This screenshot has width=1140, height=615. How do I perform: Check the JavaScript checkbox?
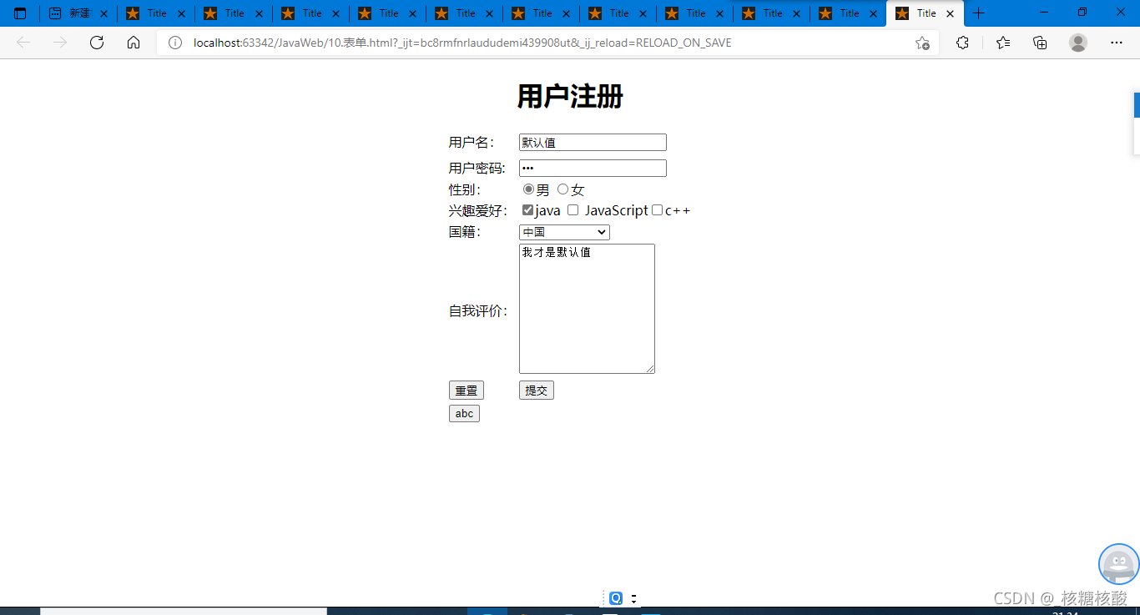(x=573, y=210)
